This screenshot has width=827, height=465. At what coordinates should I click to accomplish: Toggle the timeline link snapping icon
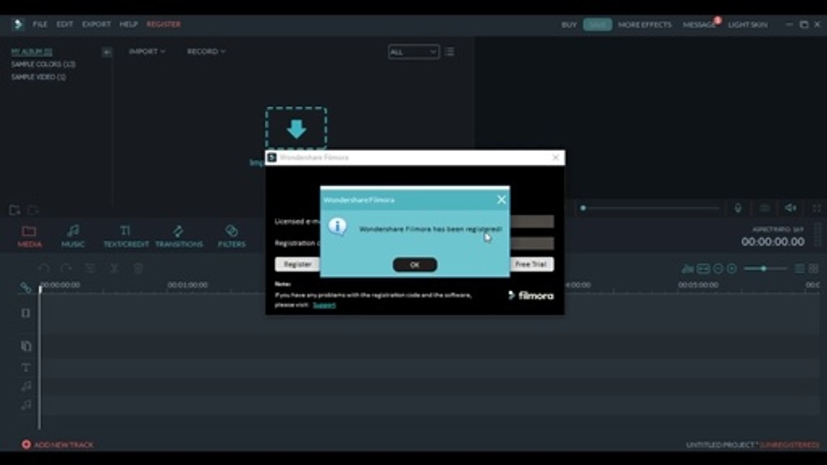tap(26, 287)
